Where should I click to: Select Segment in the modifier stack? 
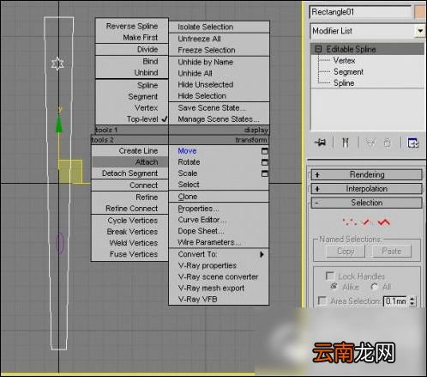tap(348, 72)
